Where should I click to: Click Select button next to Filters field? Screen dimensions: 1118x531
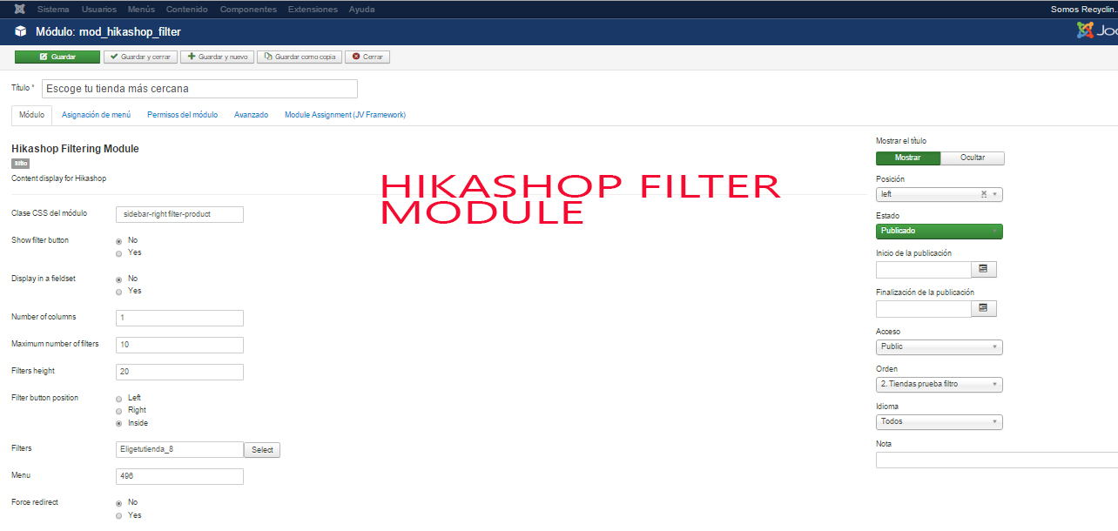(262, 450)
